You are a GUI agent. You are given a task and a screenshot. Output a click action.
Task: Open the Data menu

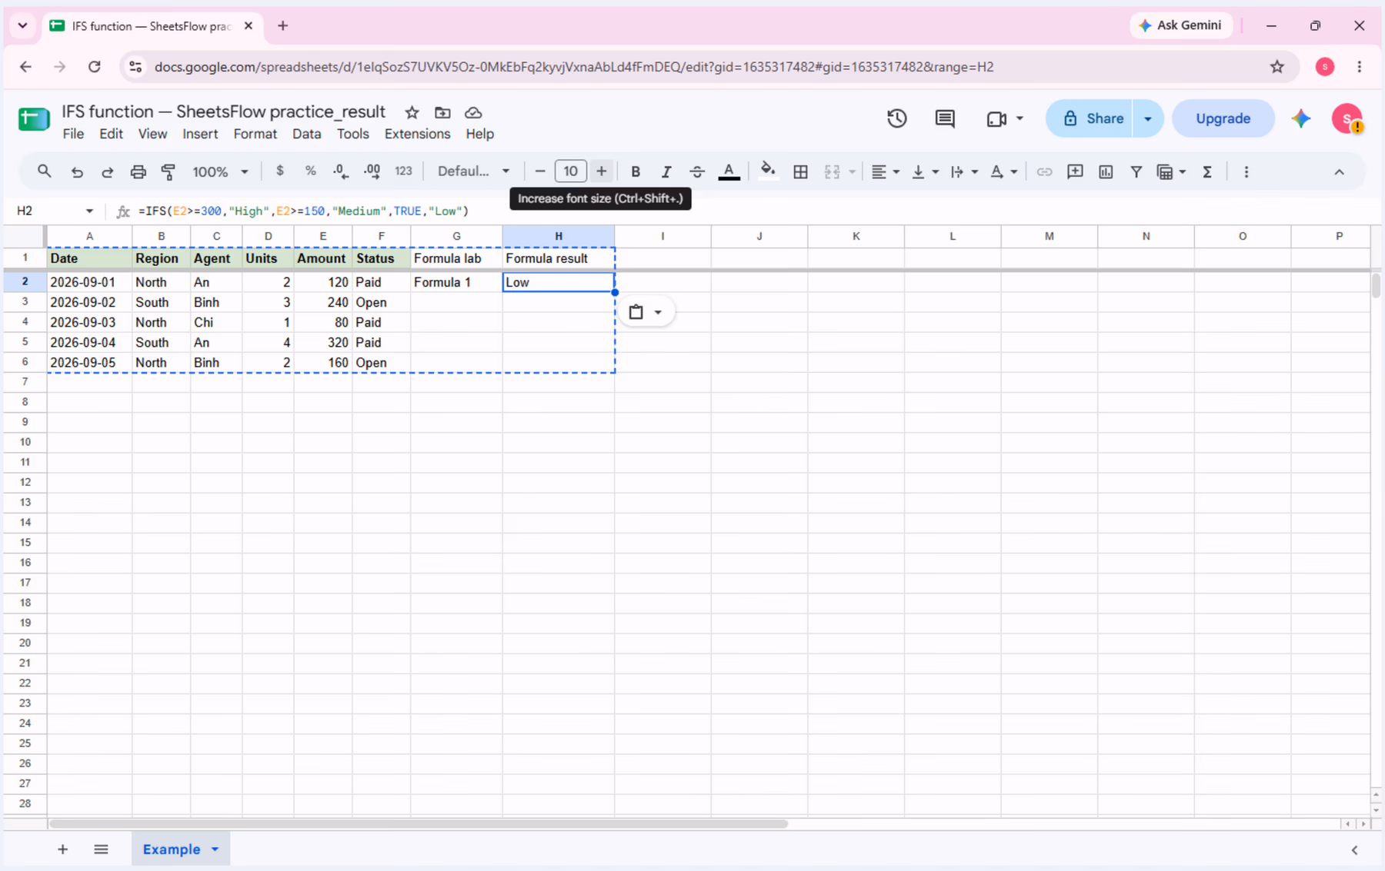pyautogui.click(x=306, y=134)
